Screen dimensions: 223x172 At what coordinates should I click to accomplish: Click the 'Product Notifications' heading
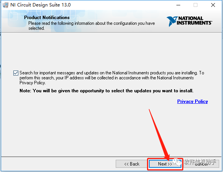point(47,18)
